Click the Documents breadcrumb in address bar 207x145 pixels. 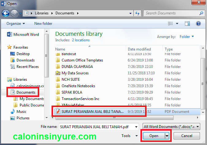[x=65, y=13]
